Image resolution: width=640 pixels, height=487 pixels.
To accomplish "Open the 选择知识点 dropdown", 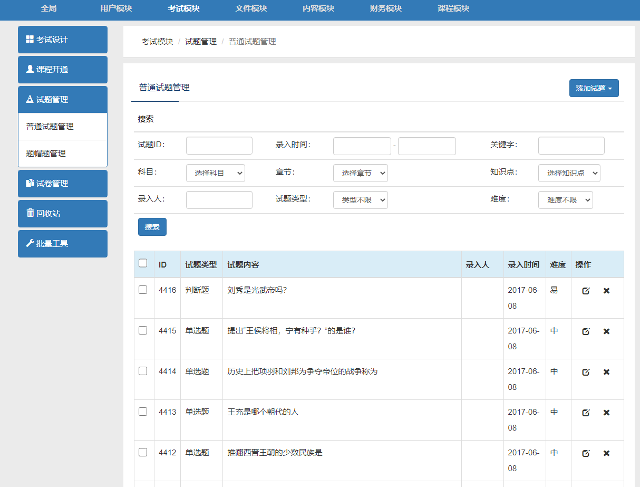I will pos(569,173).
